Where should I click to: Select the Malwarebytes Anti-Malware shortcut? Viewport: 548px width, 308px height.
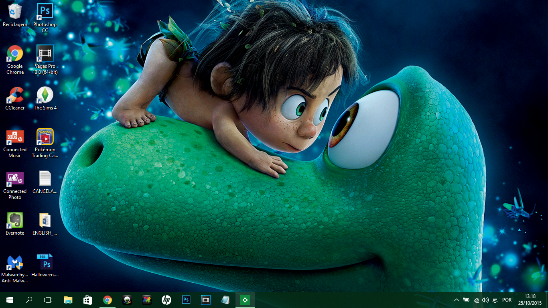(x=15, y=263)
